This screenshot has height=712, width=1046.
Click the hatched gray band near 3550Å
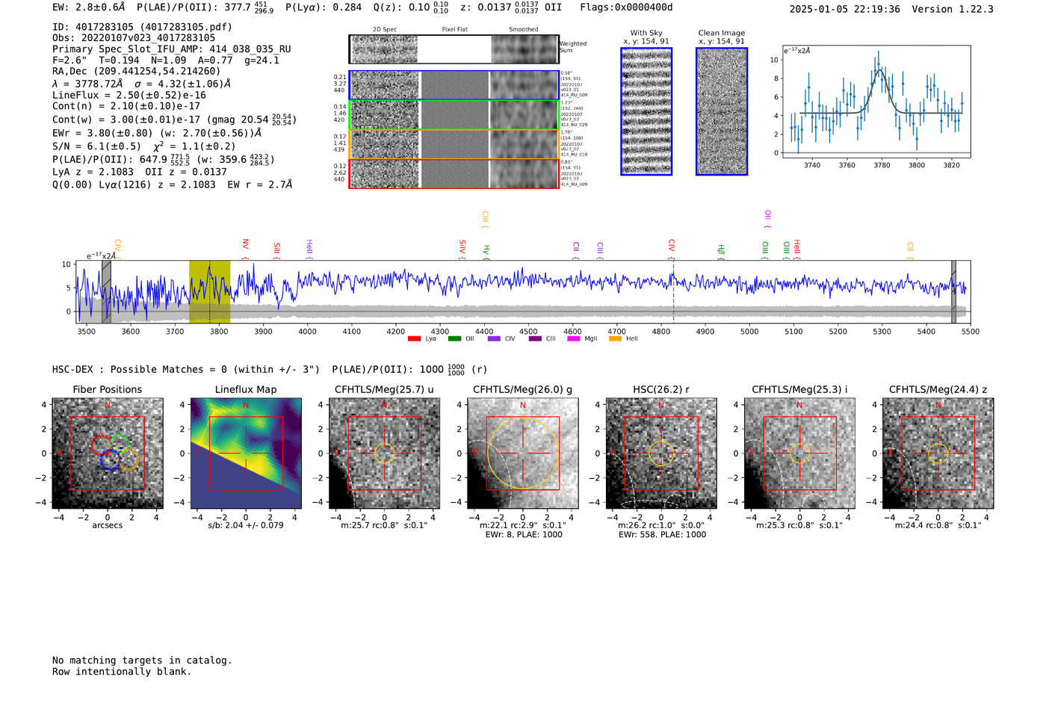(106, 292)
